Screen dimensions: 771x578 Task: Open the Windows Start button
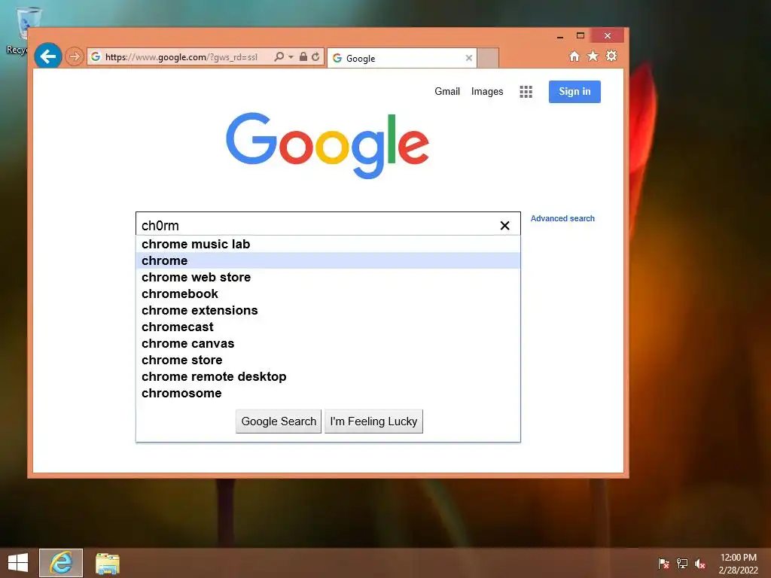(18, 563)
